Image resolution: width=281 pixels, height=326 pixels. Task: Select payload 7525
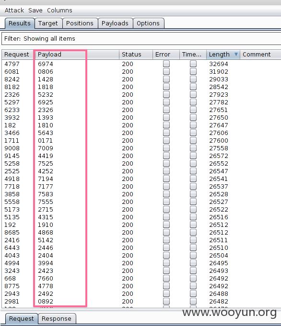click(46, 163)
